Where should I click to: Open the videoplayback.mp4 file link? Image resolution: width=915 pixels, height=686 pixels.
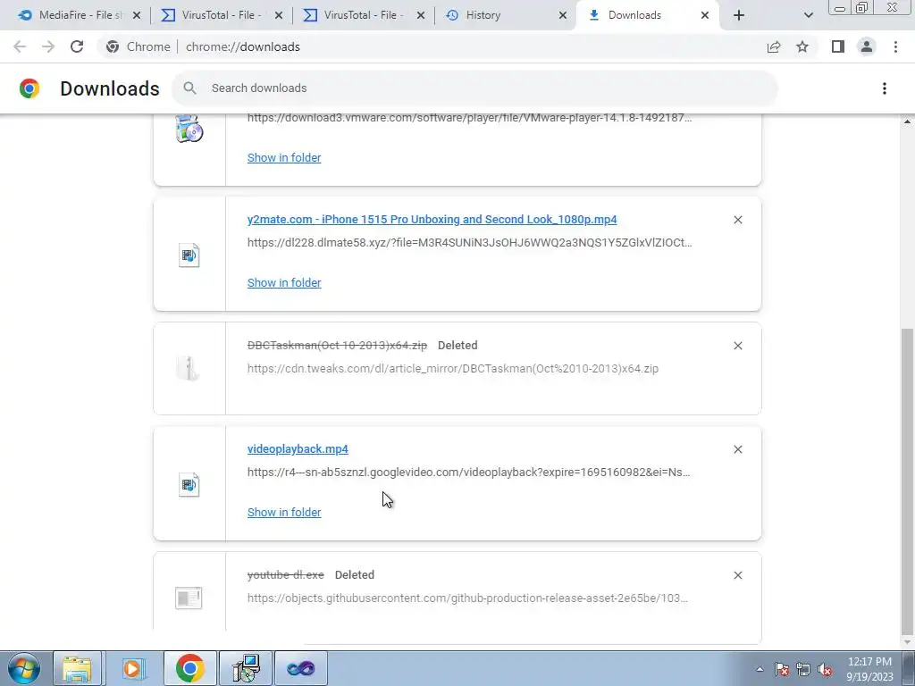point(298,448)
